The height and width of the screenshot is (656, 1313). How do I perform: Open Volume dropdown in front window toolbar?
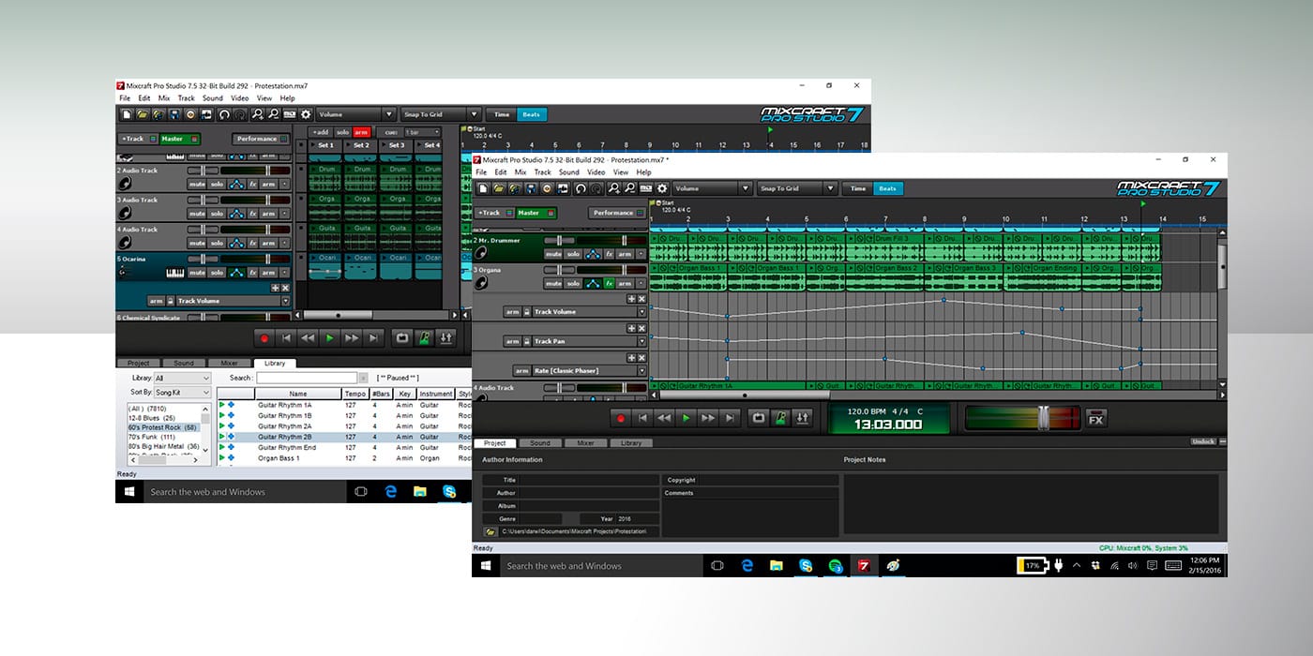pyautogui.click(x=713, y=188)
